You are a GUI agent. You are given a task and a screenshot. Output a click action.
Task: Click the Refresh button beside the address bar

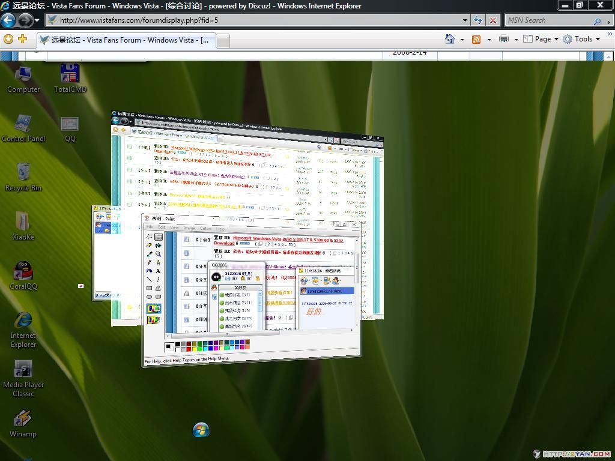pyautogui.click(x=477, y=20)
